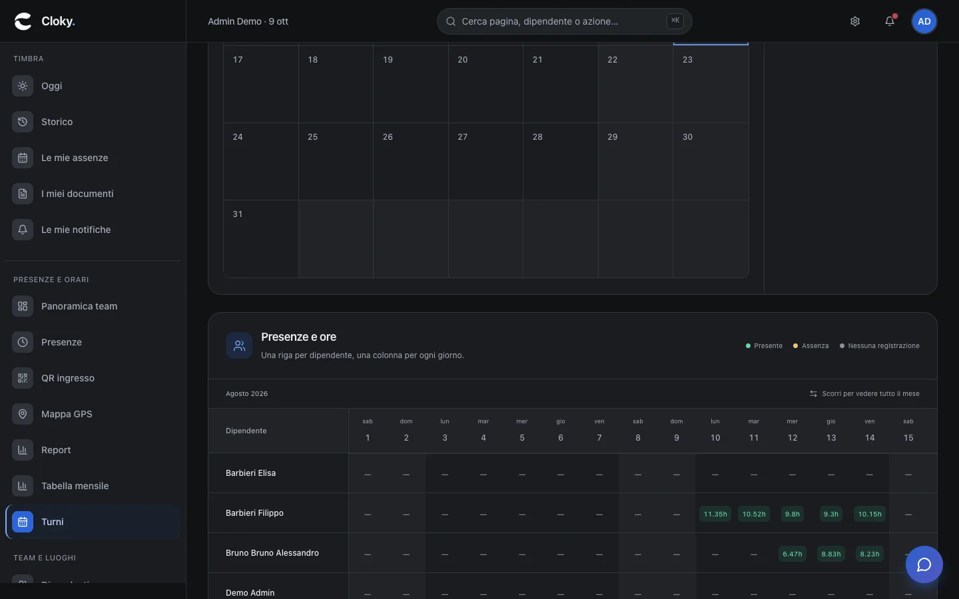This screenshot has height=599, width=959.
Task: Select the Turni sidebar item
Action: coord(93,522)
